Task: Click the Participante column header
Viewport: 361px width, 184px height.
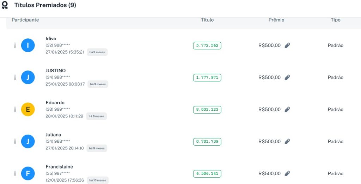Action: click(25, 20)
